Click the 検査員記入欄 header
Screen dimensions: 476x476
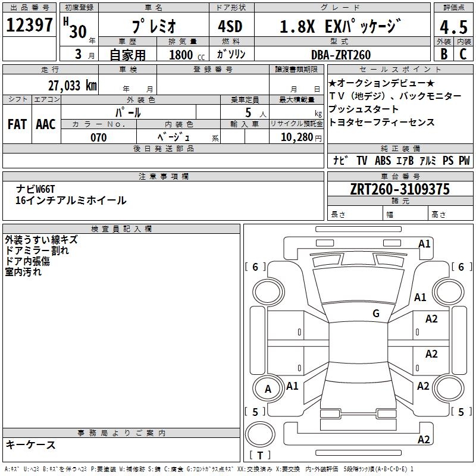[x=121, y=229]
